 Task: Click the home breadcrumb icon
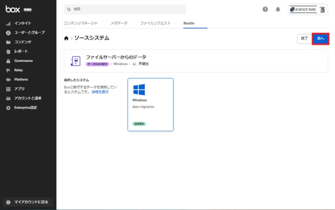pos(66,38)
